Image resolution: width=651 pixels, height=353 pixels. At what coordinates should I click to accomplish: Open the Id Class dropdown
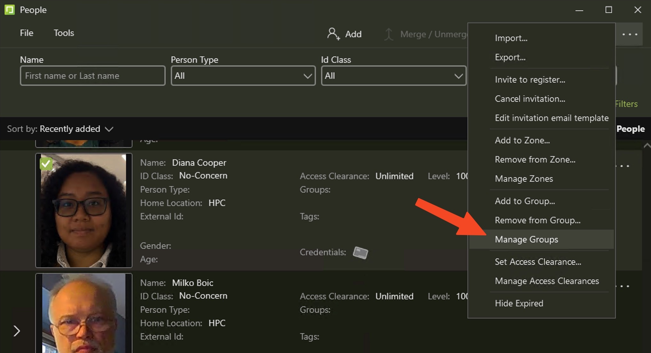393,76
